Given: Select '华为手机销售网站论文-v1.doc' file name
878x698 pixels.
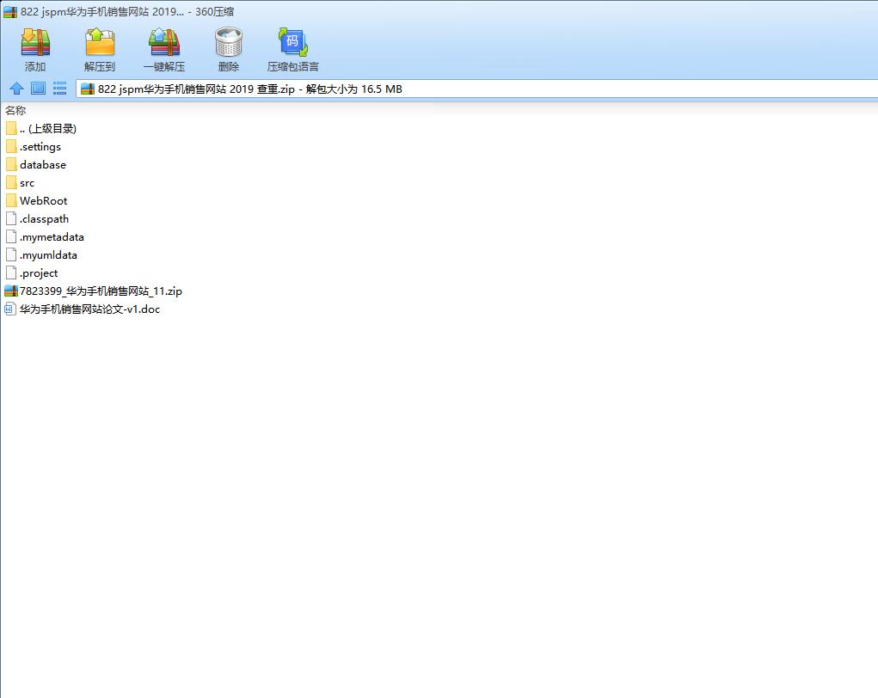Looking at the screenshot, I should click(90, 309).
